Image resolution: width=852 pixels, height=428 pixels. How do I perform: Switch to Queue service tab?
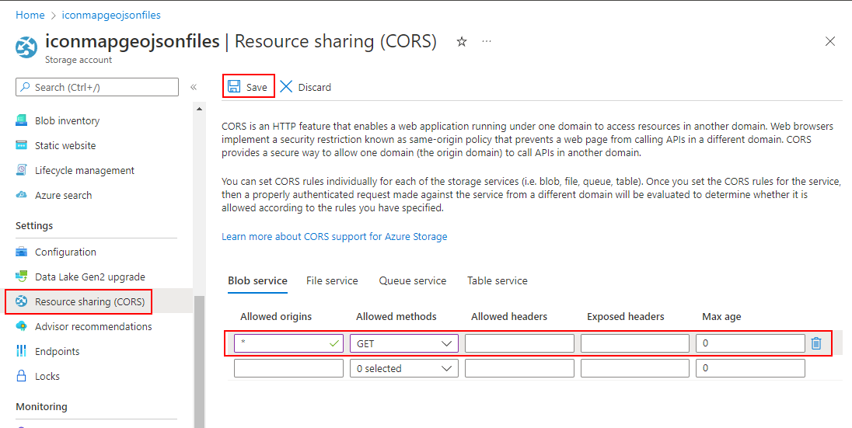click(x=413, y=281)
